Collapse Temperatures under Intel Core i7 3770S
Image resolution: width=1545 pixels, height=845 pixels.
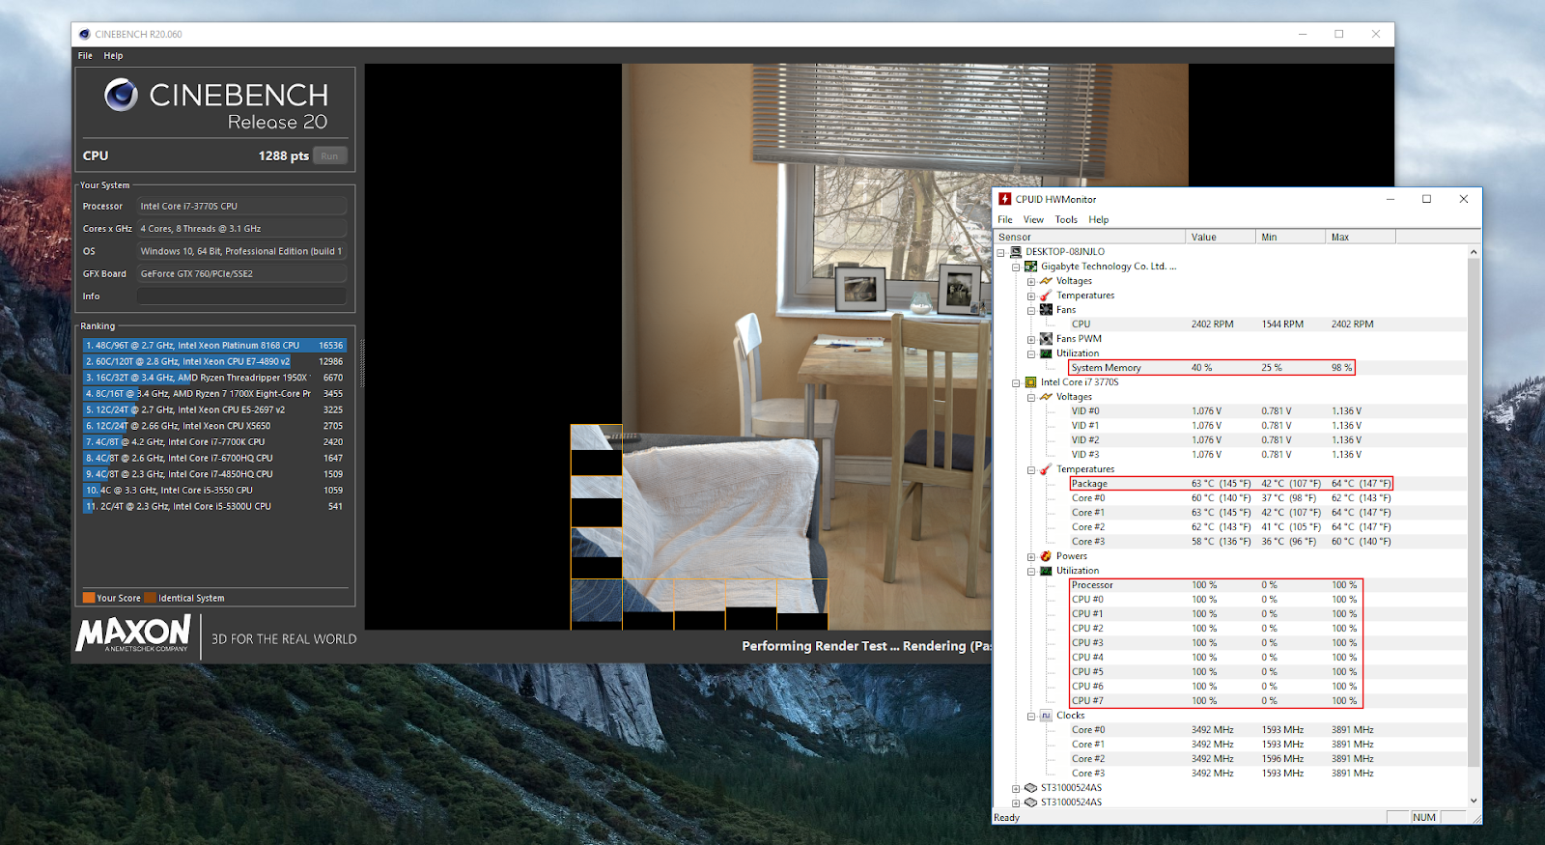coord(1031,469)
